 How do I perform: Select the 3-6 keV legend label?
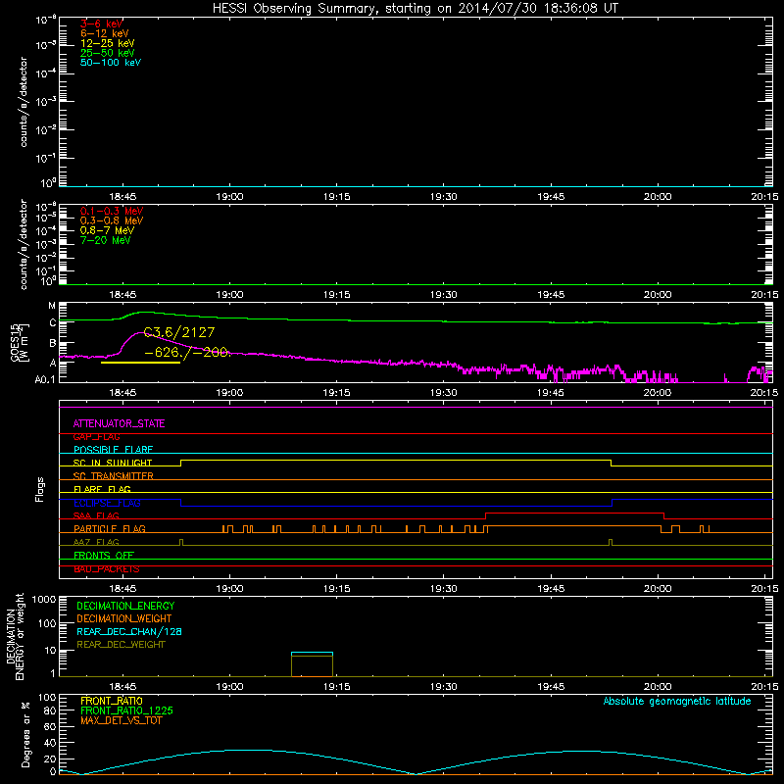tap(102, 24)
